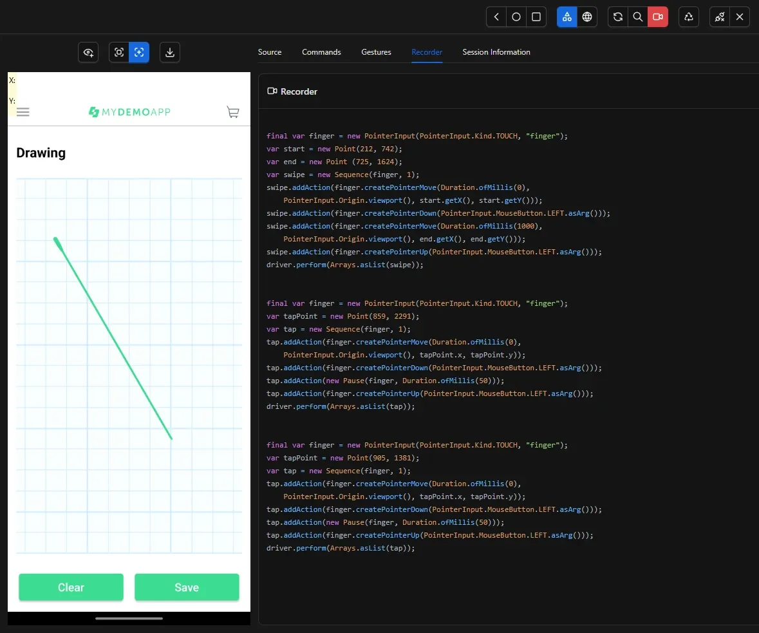Click the Drawing heading text
Image resolution: width=759 pixels, height=633 pixels.
[41, 153]
